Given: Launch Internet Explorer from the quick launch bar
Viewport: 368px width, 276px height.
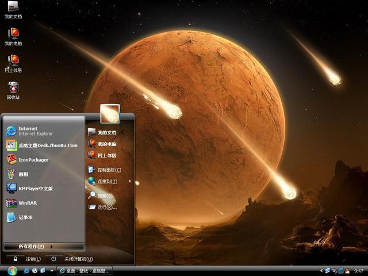Looking at the screenshot, I should click(x=26, y=271).
